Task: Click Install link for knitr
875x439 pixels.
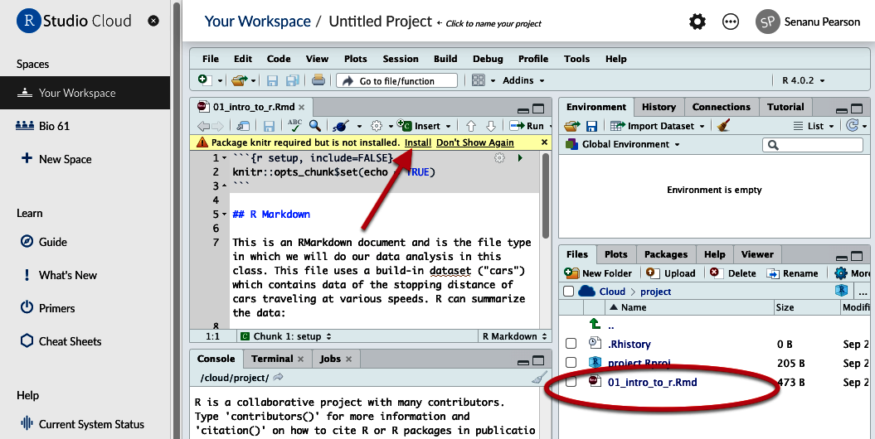Action: coord(418,142)
